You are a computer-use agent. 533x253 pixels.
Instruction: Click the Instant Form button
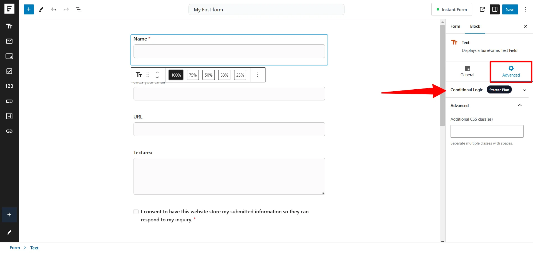tap(452, 9)
